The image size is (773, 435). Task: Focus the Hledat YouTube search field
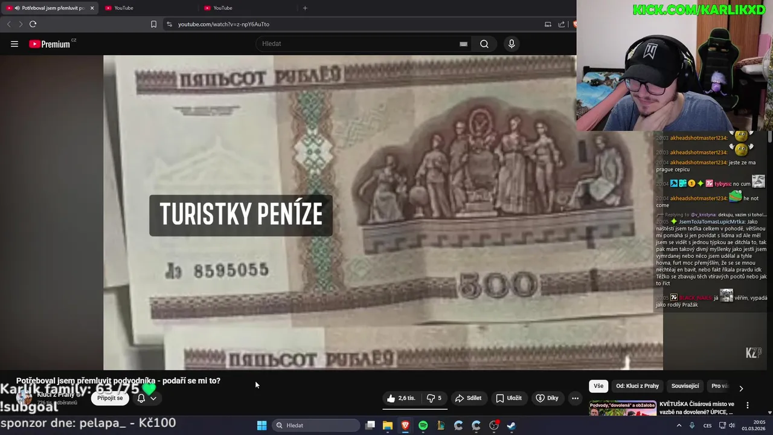point(359,43)
